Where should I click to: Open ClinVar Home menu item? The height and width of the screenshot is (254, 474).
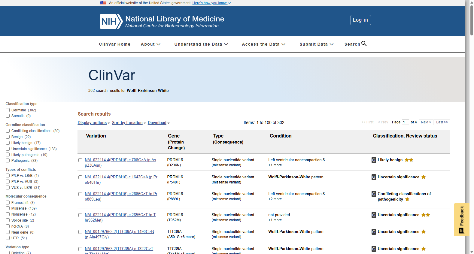coord(115,44)
